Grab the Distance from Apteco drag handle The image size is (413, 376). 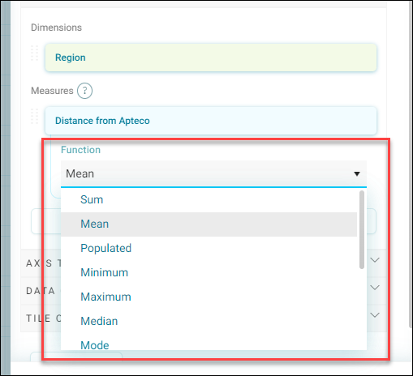(34, 117)
